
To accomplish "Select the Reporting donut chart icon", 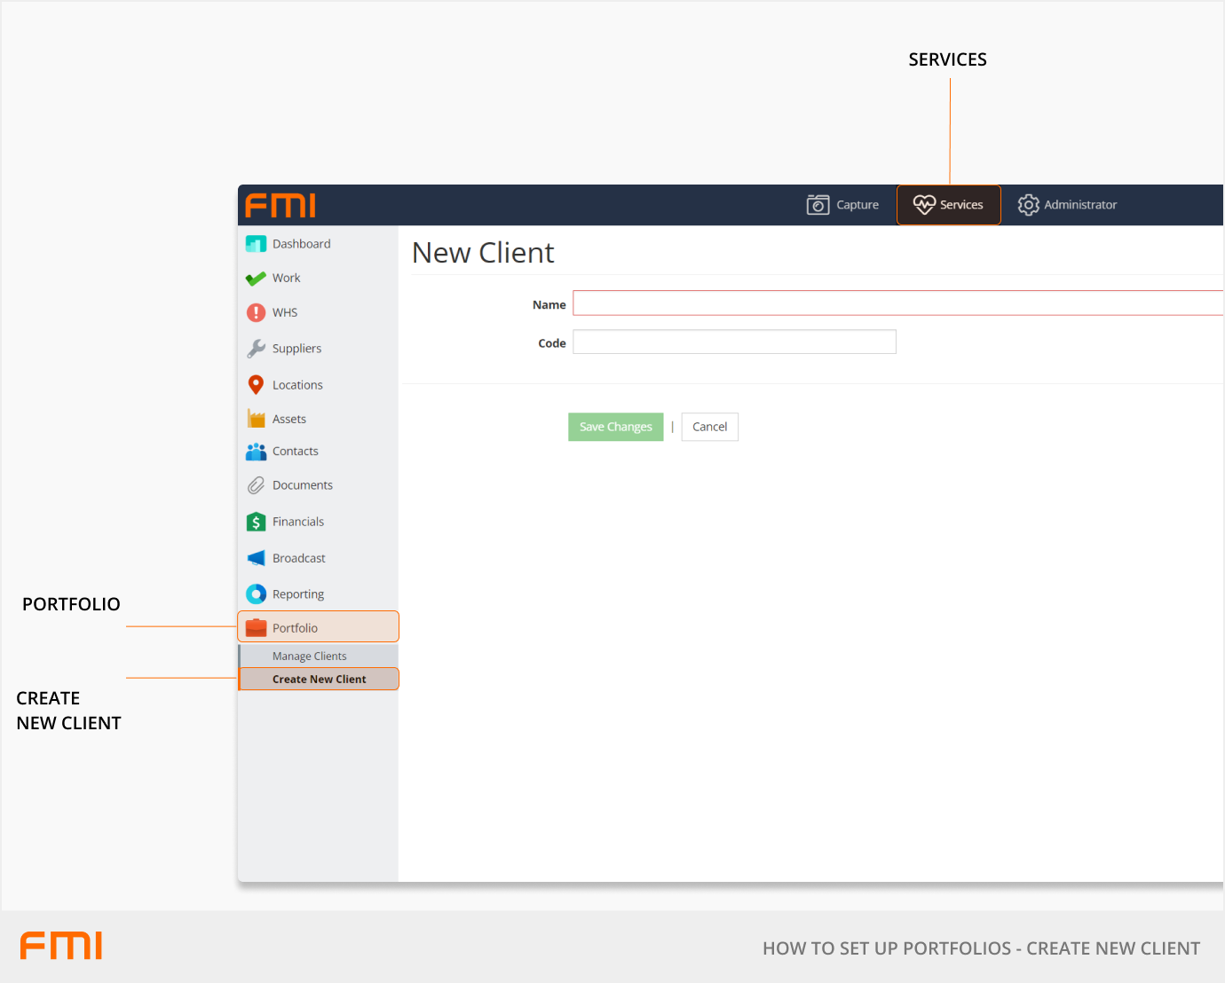I will 256,594.
